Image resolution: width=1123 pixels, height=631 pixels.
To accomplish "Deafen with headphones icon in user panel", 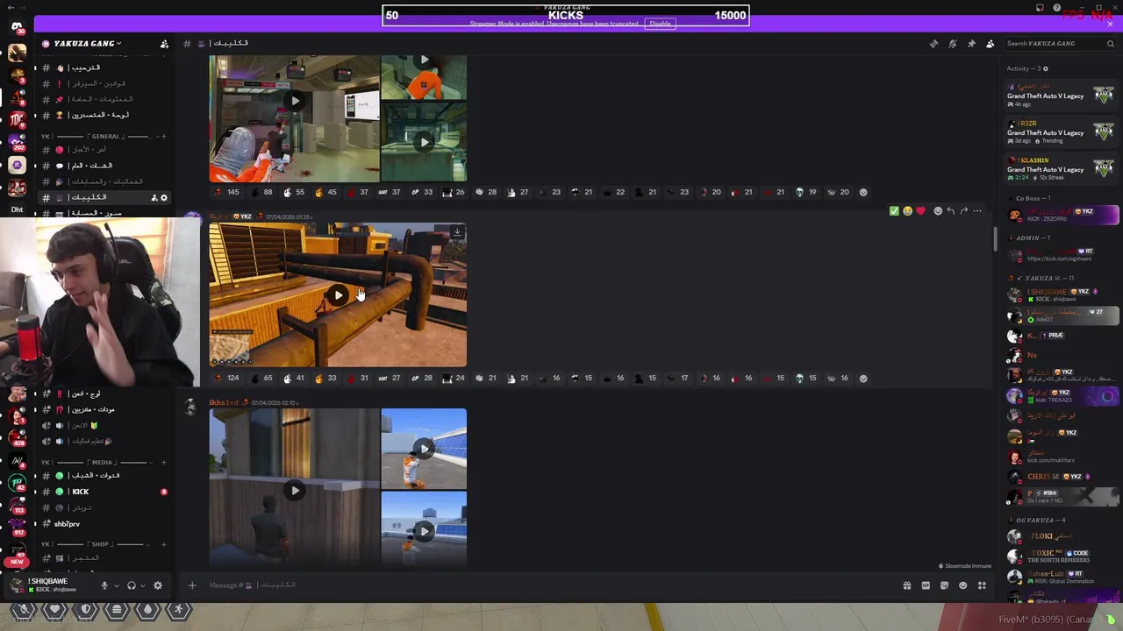I will (132, 585).
